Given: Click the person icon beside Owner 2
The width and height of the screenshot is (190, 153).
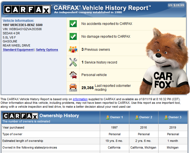Looking at the screenshot, I should coord(137,117).
